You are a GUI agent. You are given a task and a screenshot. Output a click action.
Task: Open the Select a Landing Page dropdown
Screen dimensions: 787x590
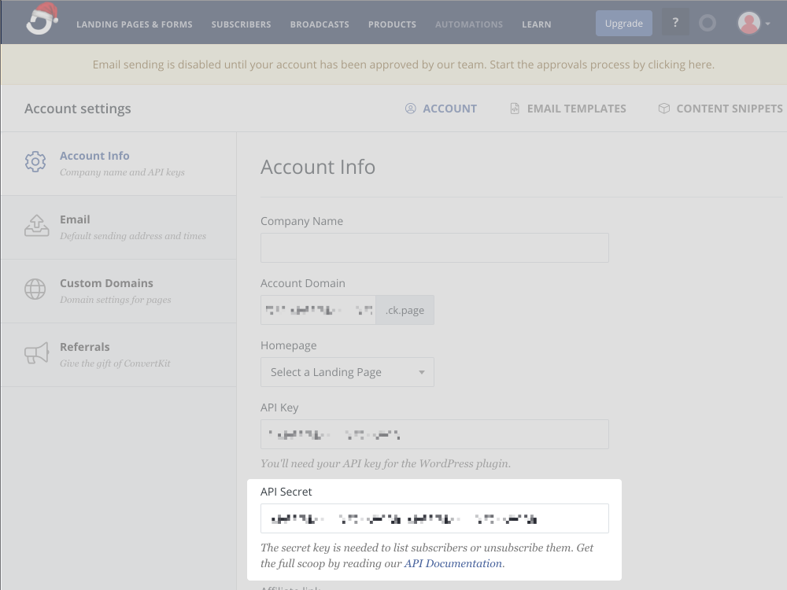(347, 371)
